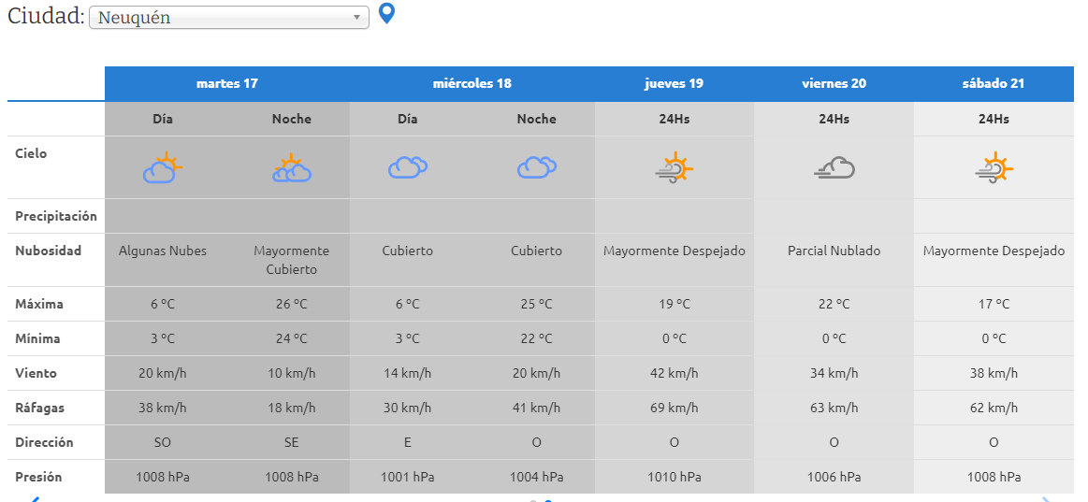
Task: Select the viernes 20 column header
Action: (x=834, y=83)
